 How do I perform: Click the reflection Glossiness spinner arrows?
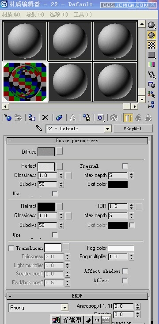click(61, 176)
